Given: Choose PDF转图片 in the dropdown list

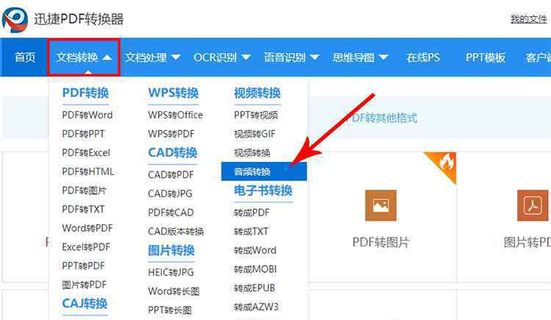Looking at the screenshot, I should tap(84, 191).
